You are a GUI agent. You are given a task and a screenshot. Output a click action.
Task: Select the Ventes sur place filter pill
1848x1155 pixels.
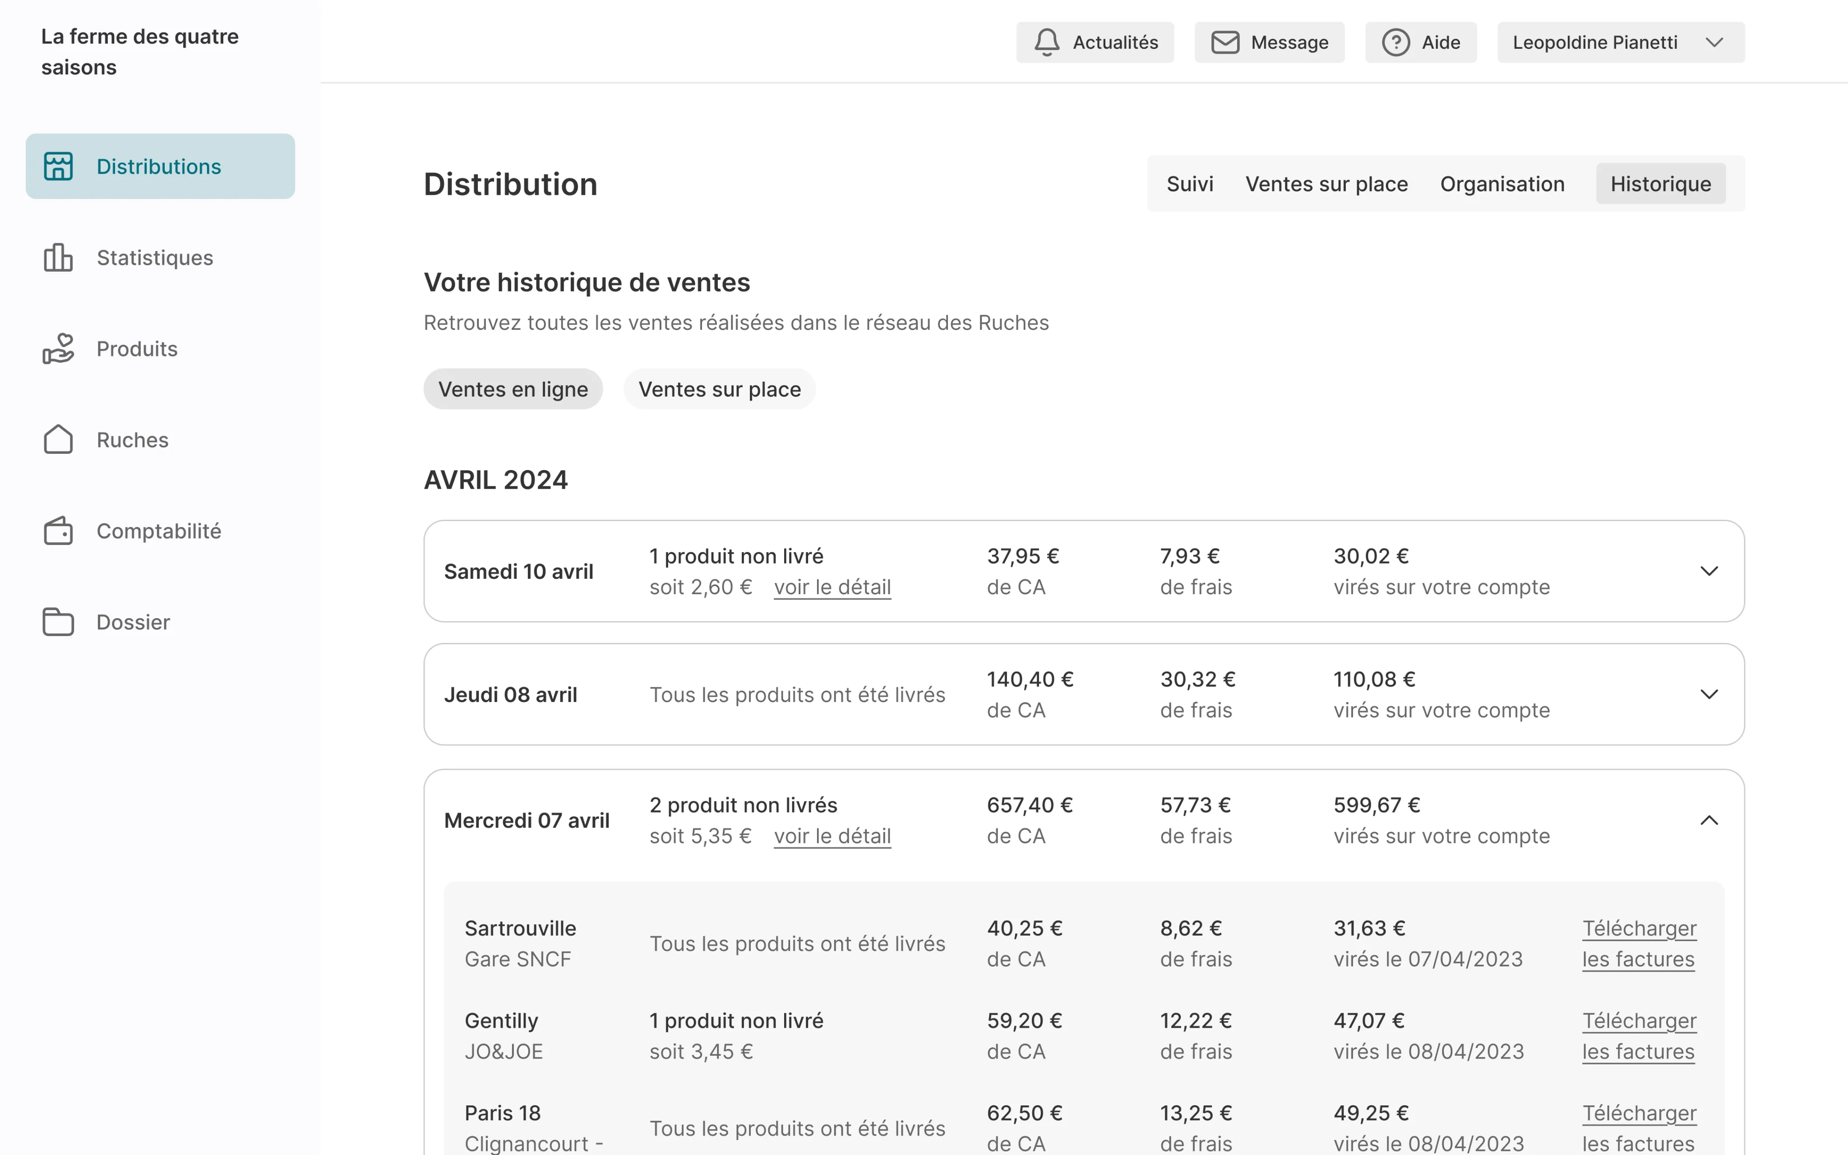point(719,389)
